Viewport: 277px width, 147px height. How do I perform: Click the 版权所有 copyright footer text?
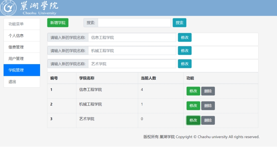click(201, 137)
